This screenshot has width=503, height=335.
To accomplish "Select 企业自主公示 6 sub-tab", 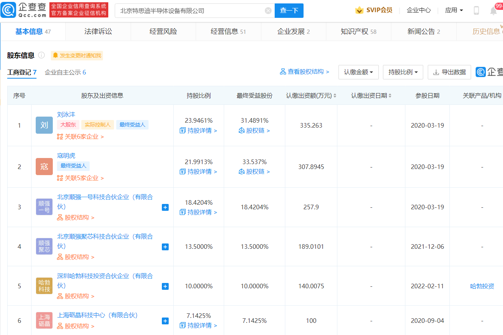I will click(65, 72).
